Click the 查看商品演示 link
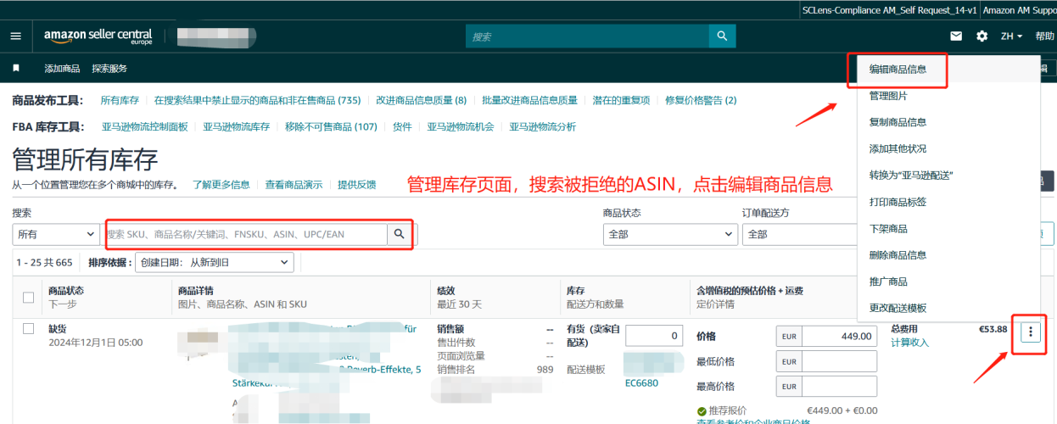1057x424 pixels. pos(294,184)
